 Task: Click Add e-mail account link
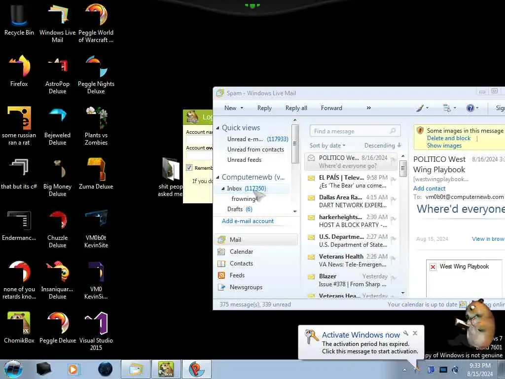pos(248,221)
